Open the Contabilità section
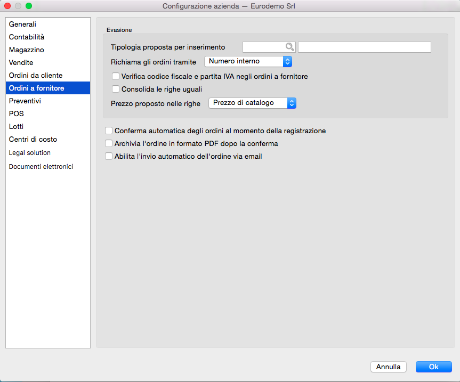This screenshot has height=382, width=460. click(27, 37)
